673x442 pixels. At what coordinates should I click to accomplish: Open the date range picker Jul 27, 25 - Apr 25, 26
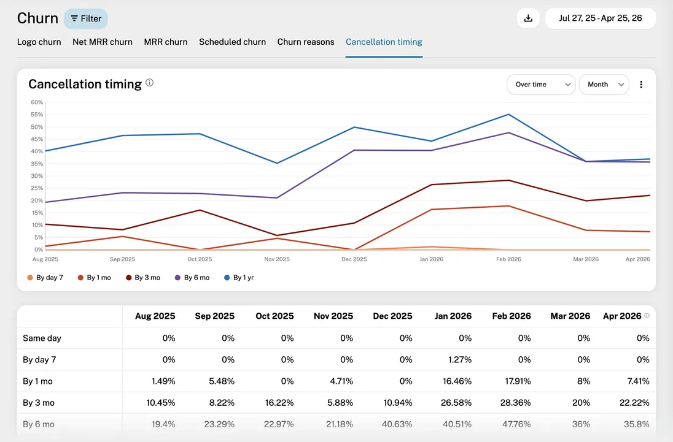pos(600,18)
